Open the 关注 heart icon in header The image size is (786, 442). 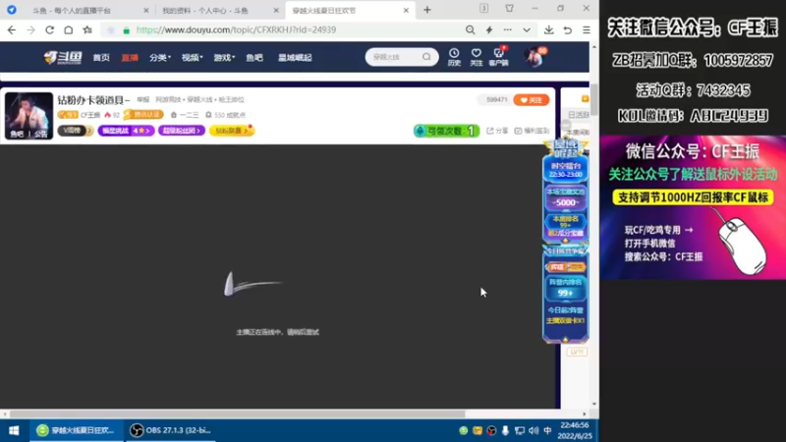(x=477, y=57)
